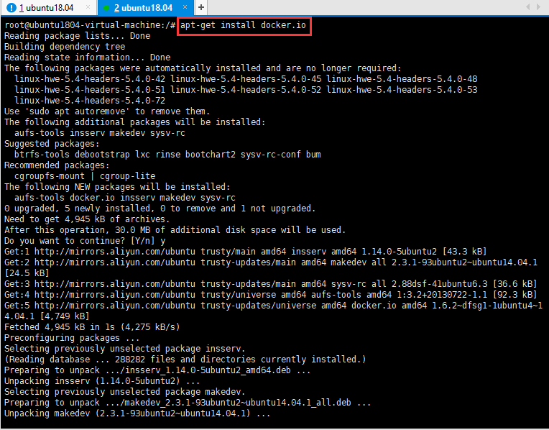549x430 pixels.
Task: Click 'Suggested packages:' line
Action: (52, 144)
